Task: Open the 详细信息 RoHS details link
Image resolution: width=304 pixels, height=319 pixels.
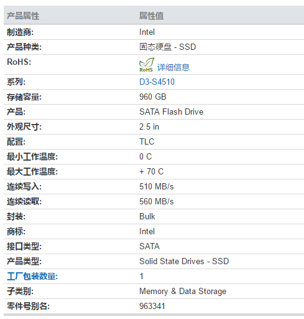Action: pos(173,67)
